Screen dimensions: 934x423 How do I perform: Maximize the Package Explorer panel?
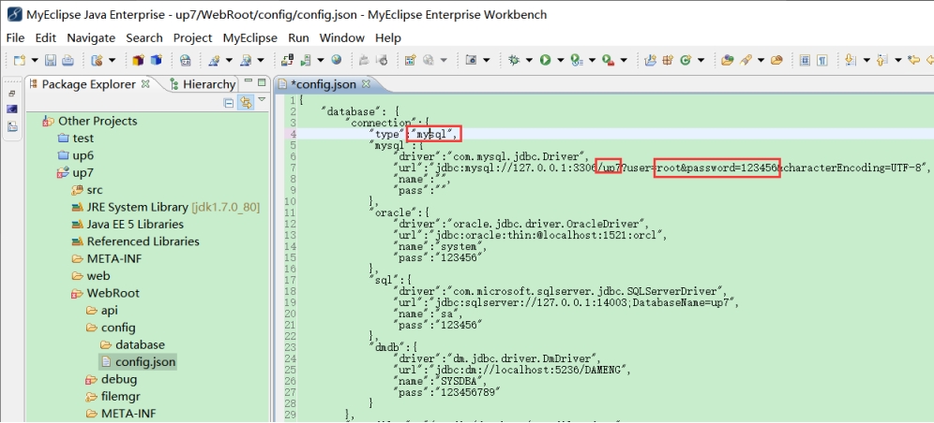click(x=262, y=82)
